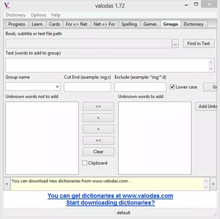
Task: Switch to the Learn tab
Action: tap(37, 24)
